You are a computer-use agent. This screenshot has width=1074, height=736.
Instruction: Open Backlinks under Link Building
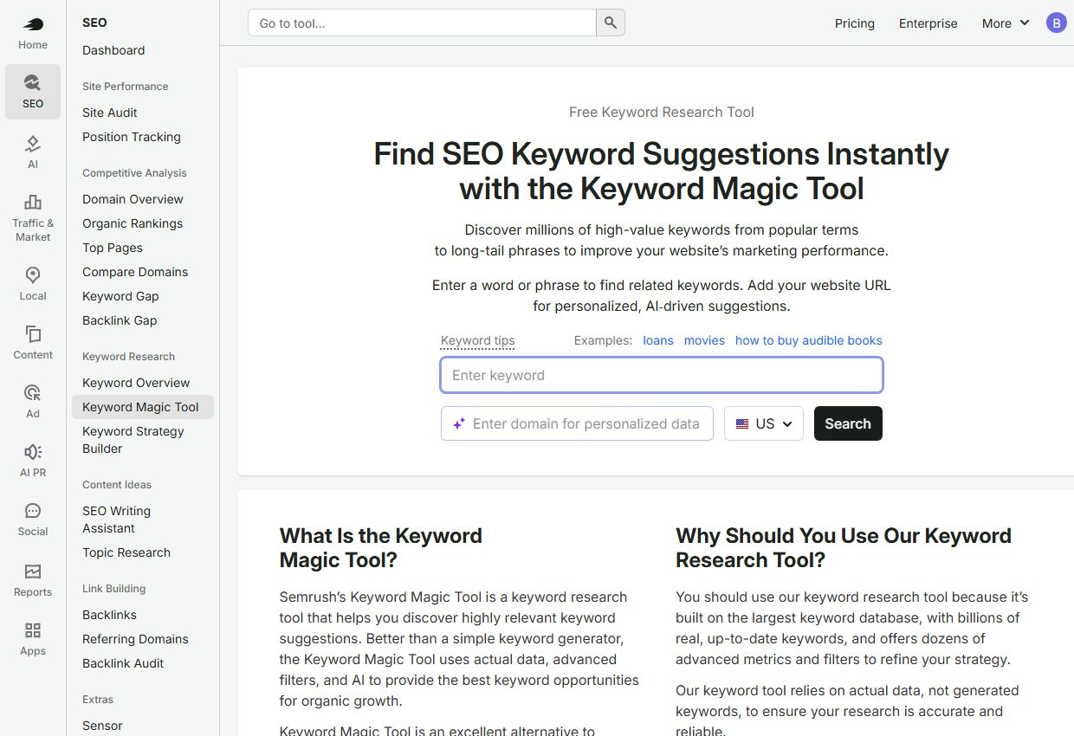pyautogui.click(x=109, y=615)
